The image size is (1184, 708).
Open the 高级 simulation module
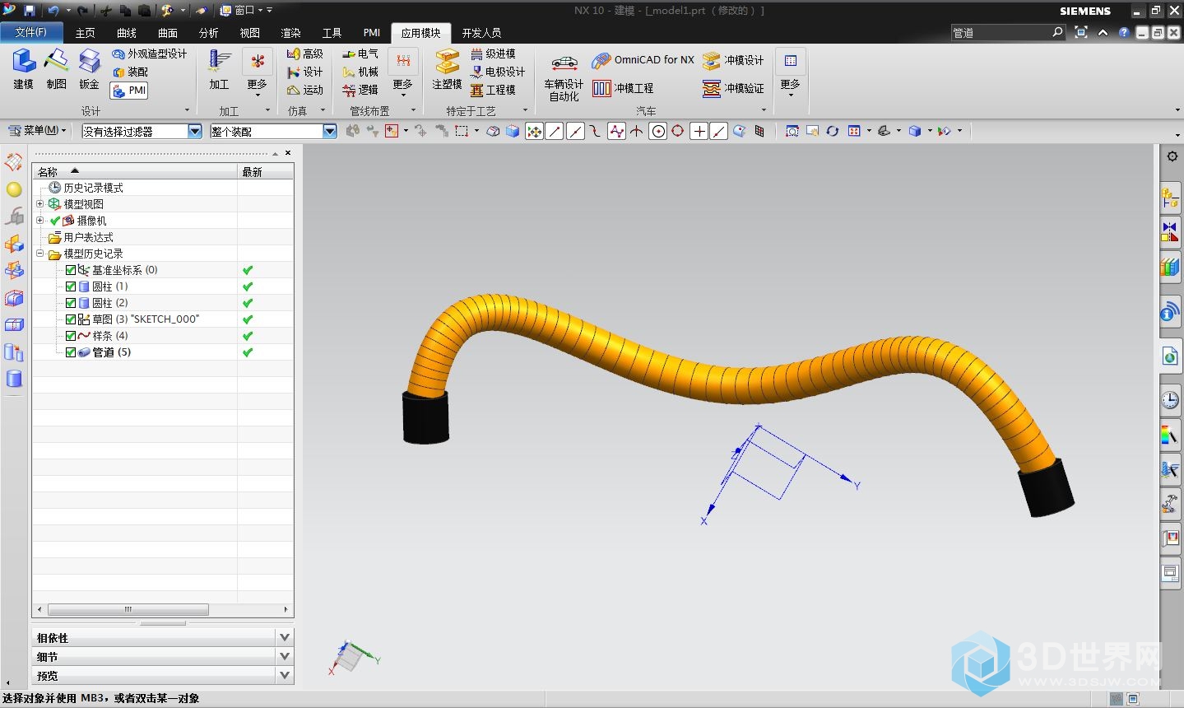tap(304, 54)
